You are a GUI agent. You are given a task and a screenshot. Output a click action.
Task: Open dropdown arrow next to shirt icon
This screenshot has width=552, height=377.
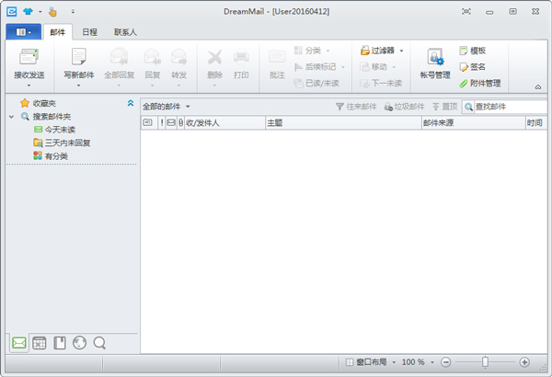[x=40, y=12]
